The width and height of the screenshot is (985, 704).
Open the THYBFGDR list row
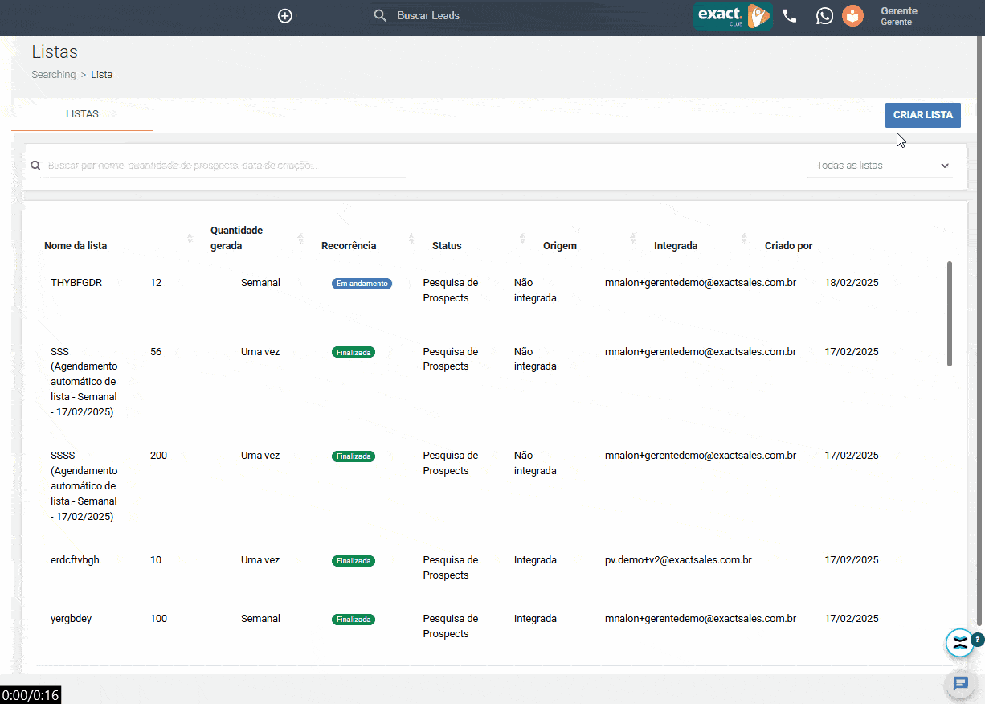coord(76,283)
